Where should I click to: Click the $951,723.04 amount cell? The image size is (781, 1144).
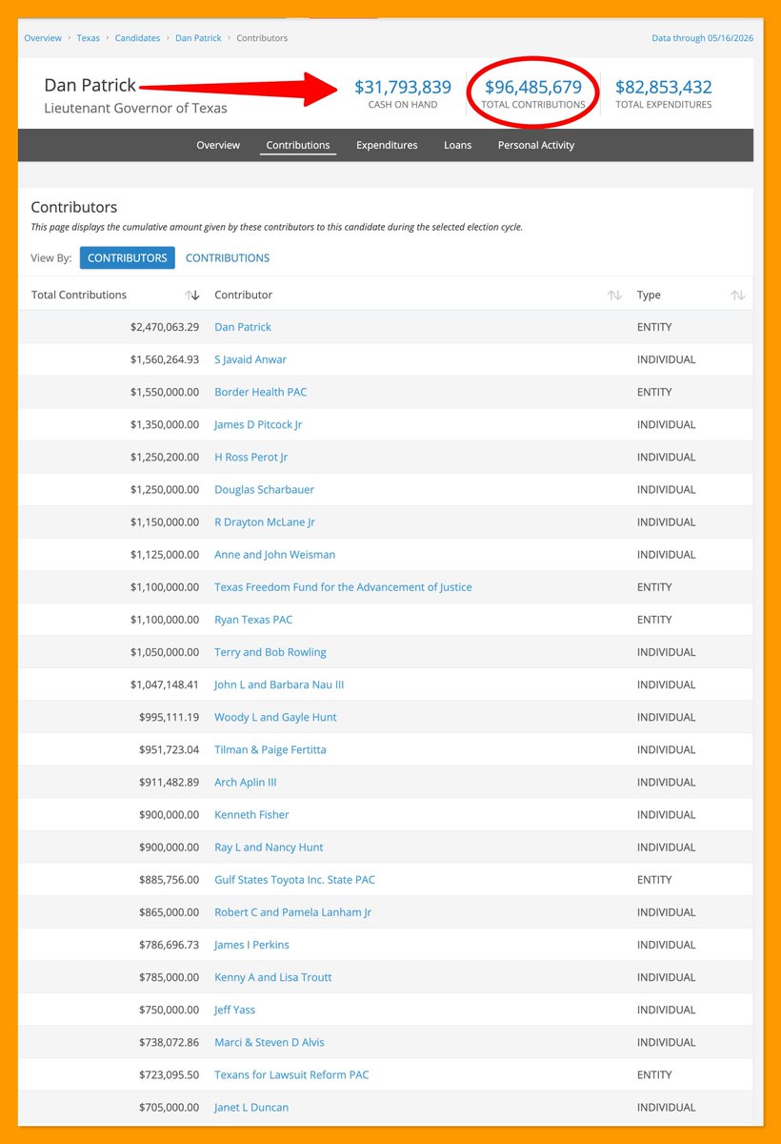click(170, 749)
